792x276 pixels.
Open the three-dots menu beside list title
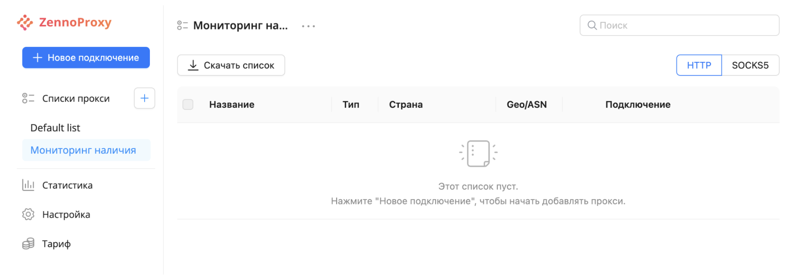(x=308, y=26)
